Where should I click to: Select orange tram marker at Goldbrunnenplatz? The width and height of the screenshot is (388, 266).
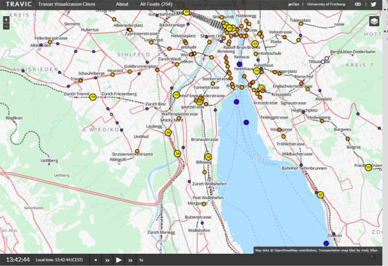(x=130, y=72)
